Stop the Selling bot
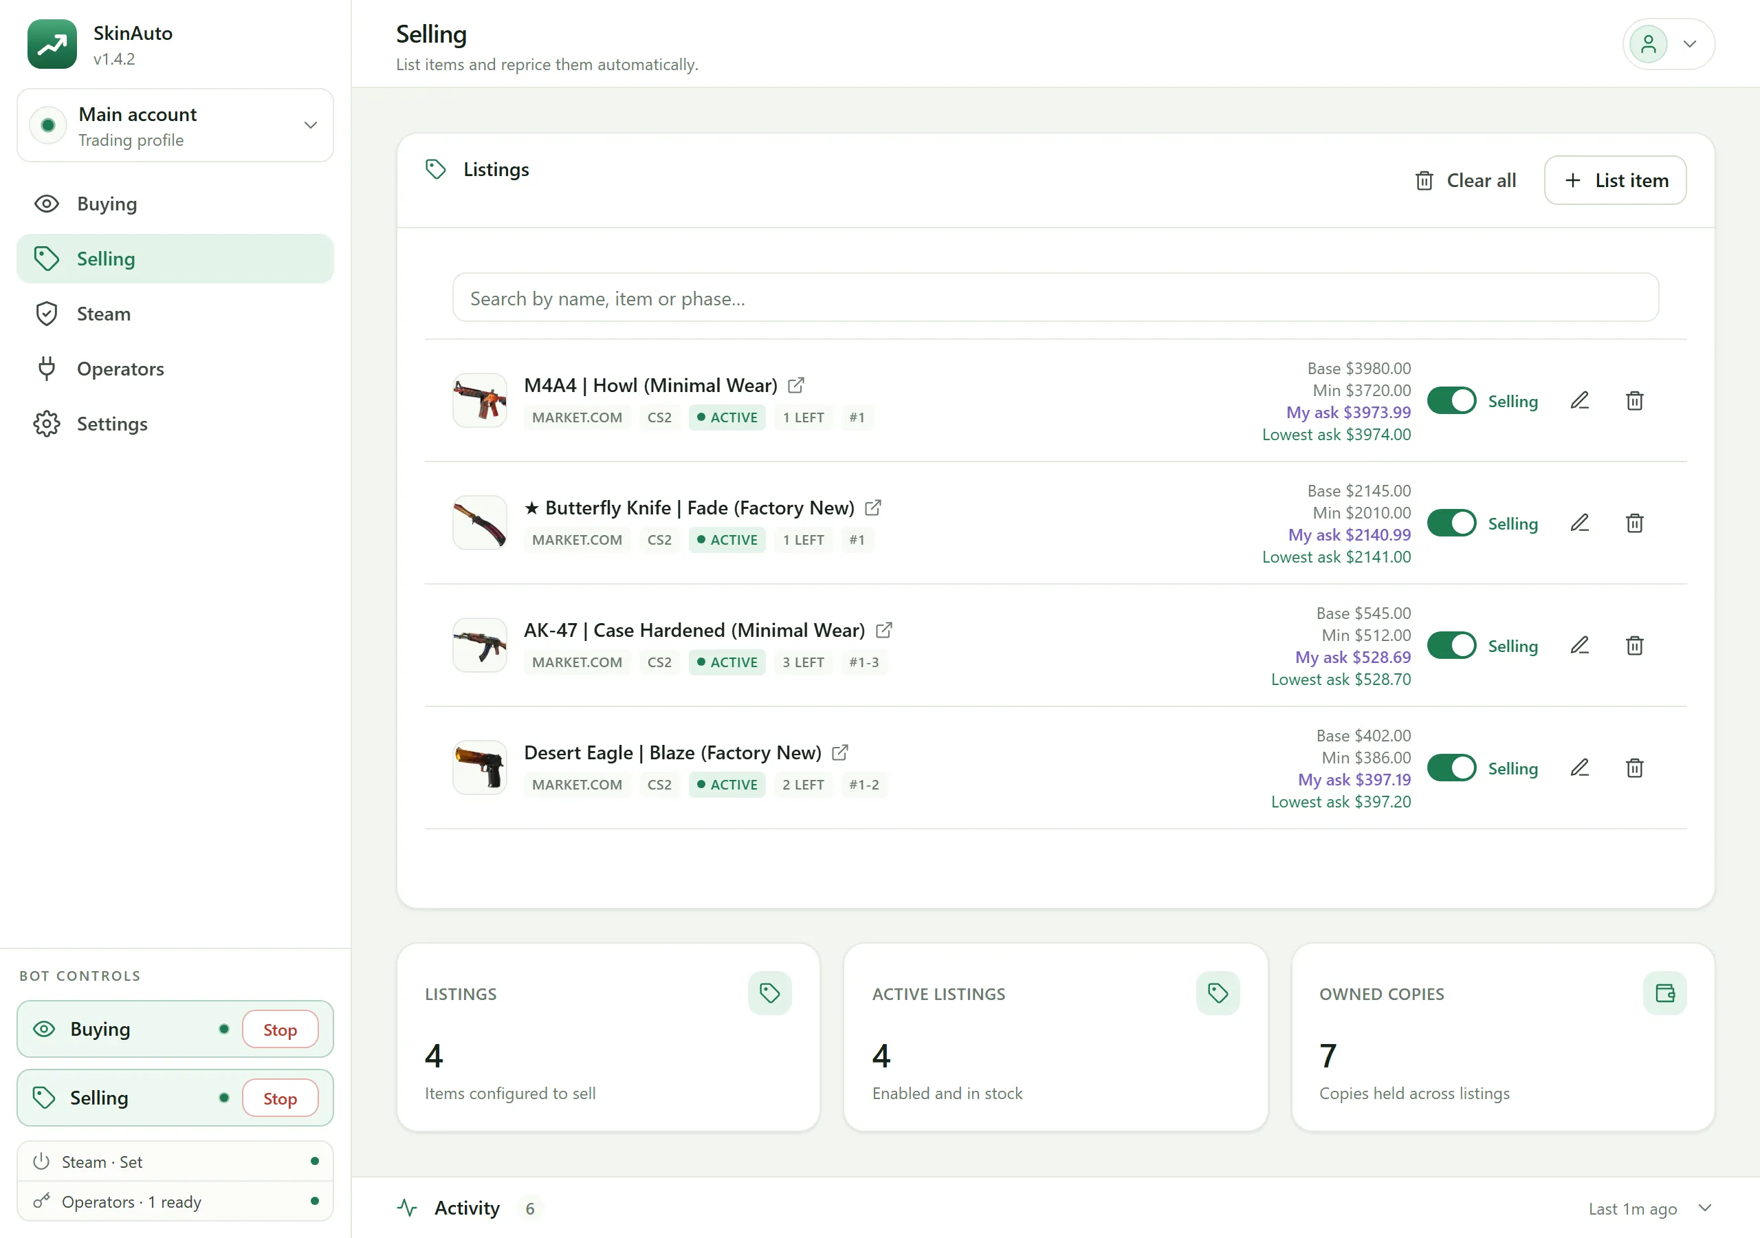The width and height of the screenshot is (1760, 1238). click(280, 1098)
